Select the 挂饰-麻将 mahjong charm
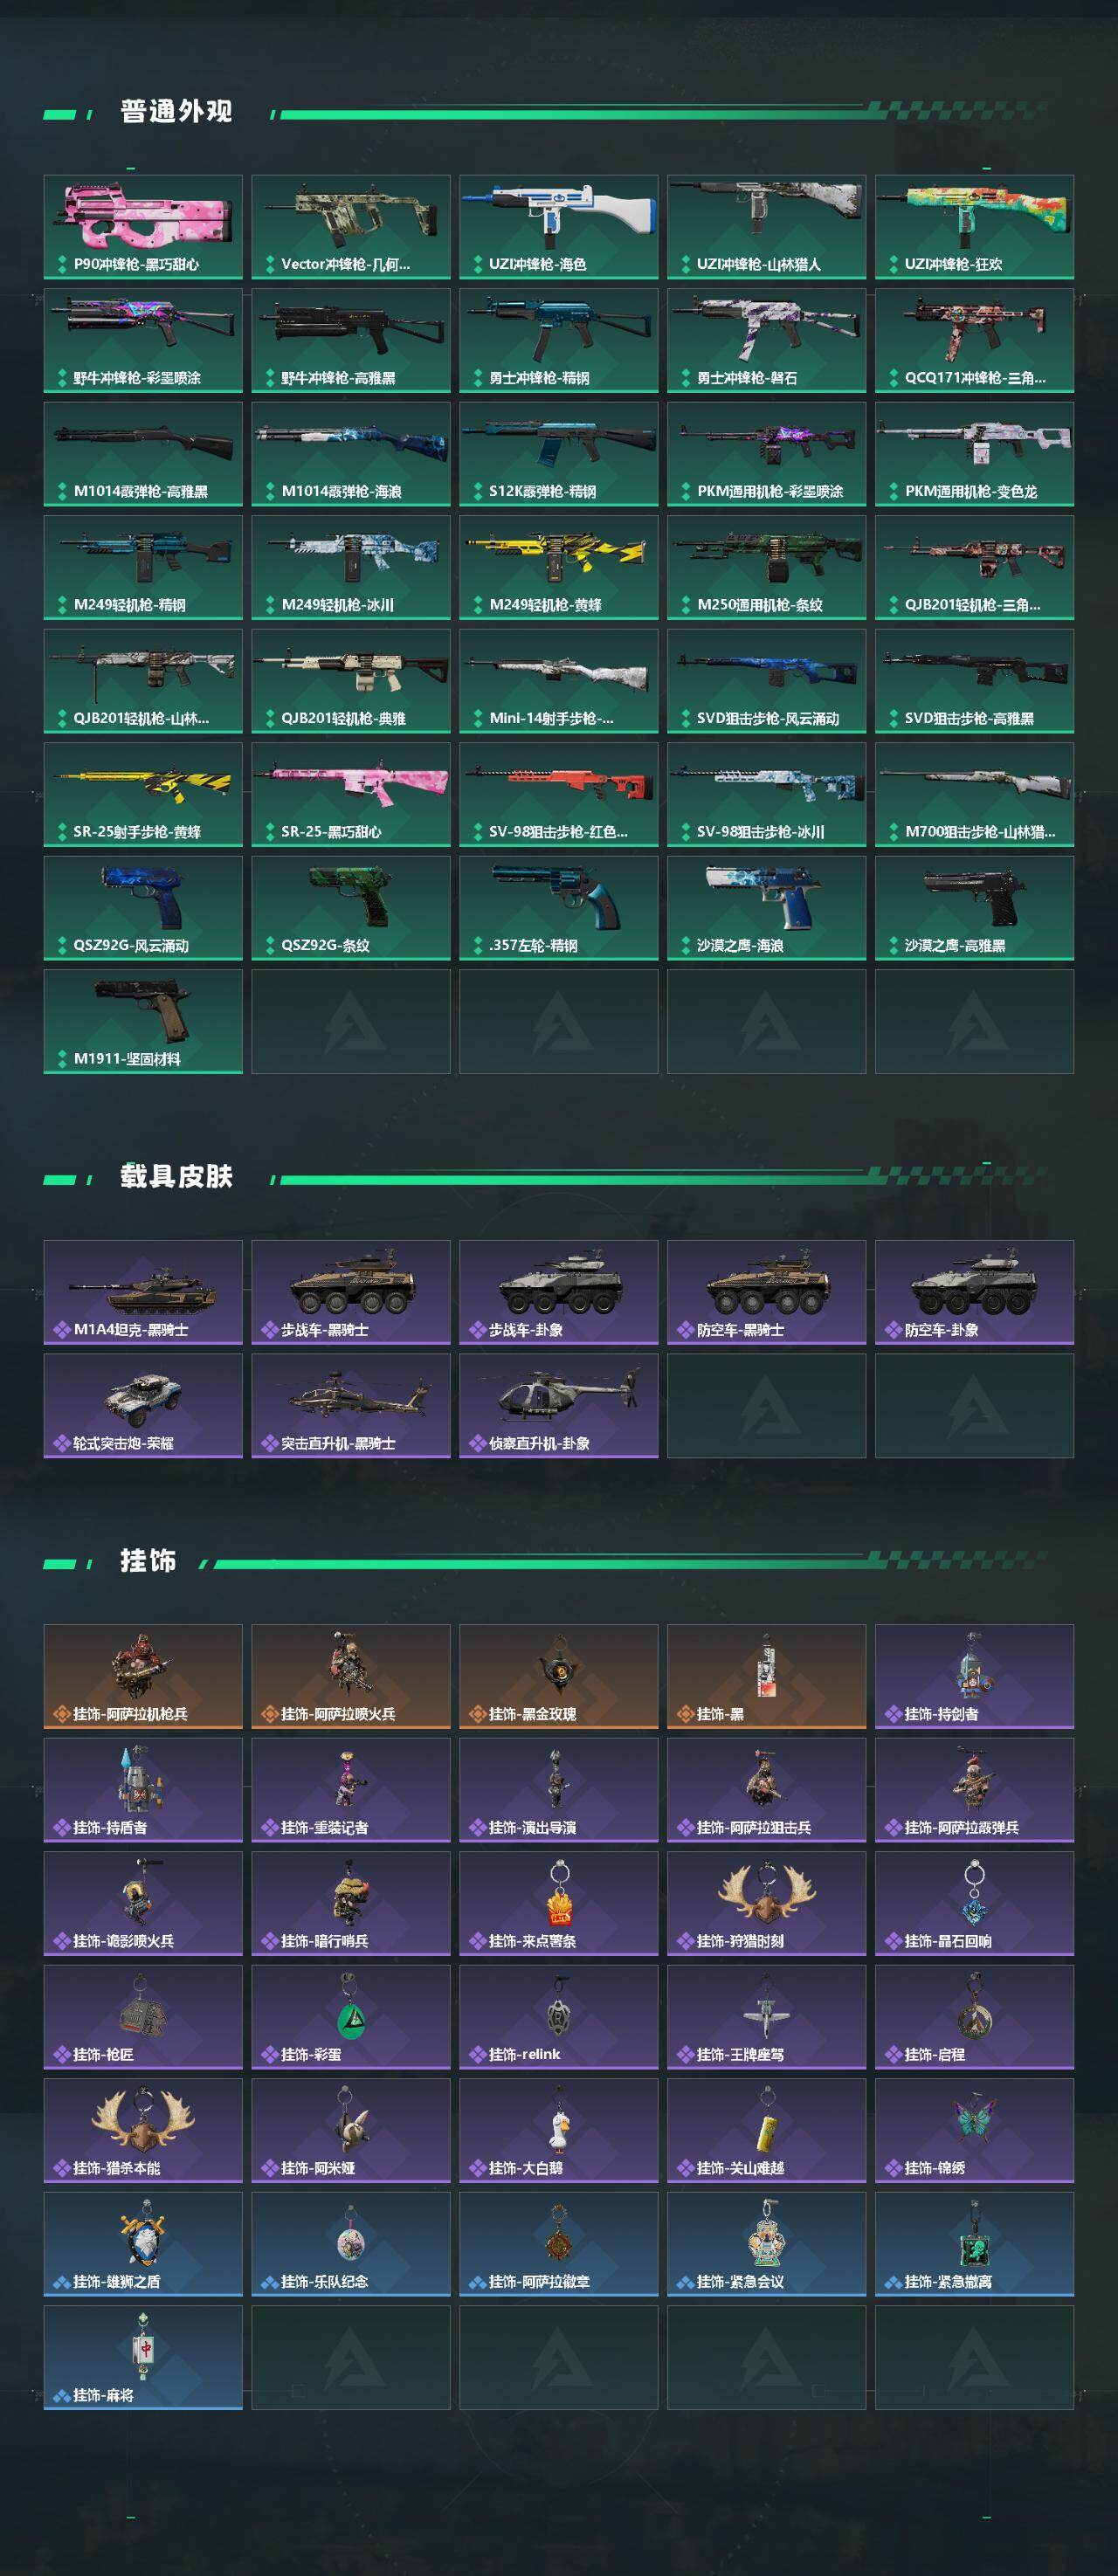 coord(143,2358)
